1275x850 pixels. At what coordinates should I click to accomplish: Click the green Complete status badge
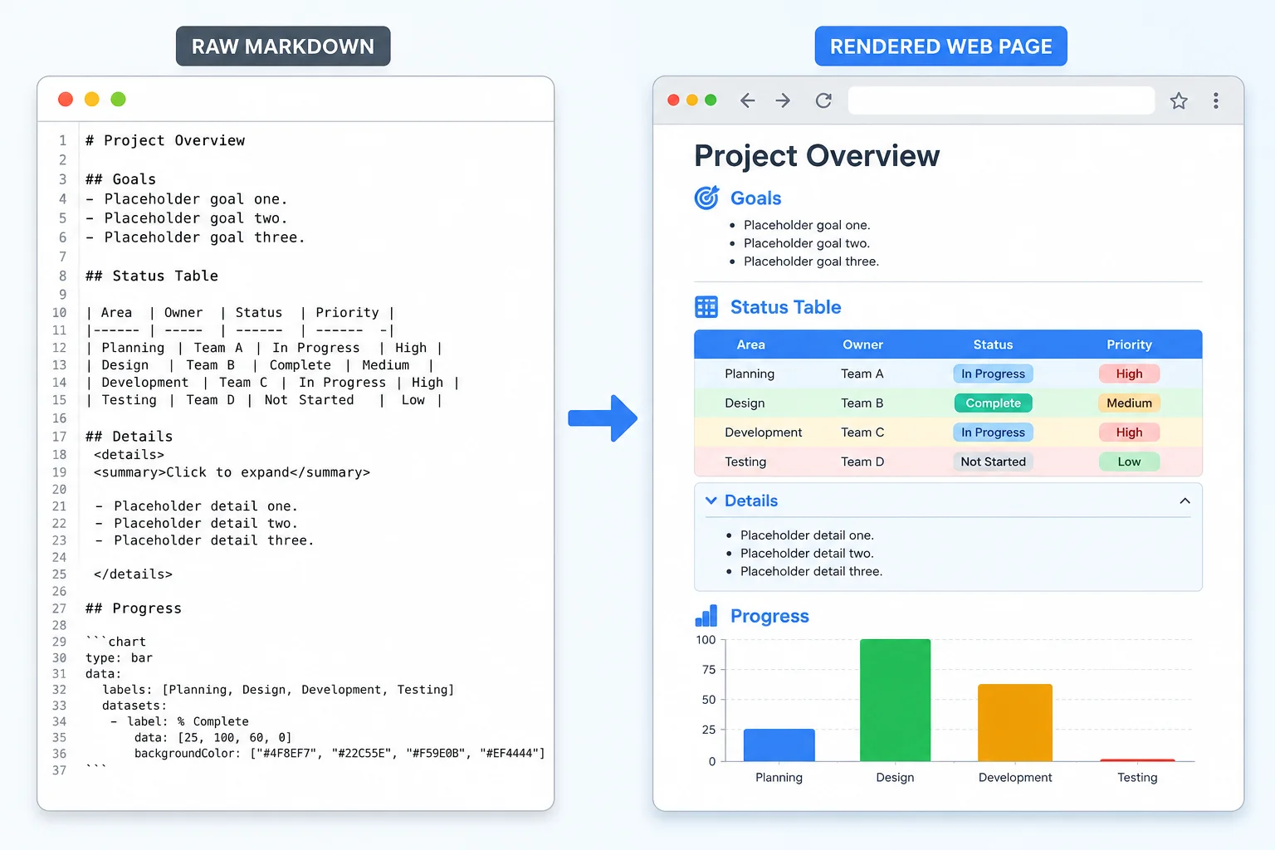[x=993, y=403]
